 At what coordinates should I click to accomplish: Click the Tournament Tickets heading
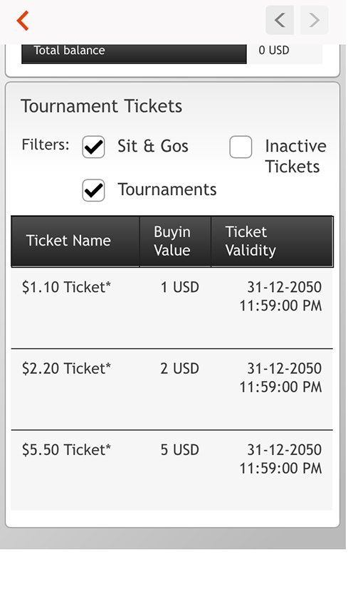click(101, 106)
